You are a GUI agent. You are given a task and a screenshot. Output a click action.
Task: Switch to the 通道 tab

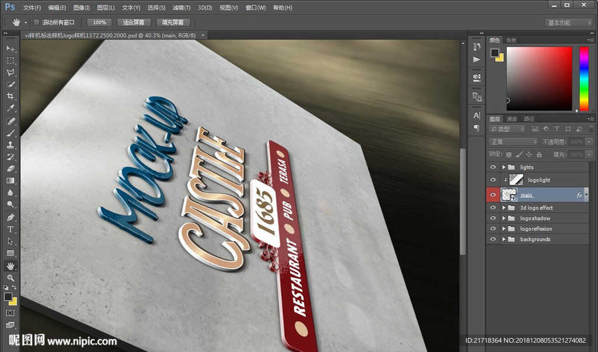512,119
